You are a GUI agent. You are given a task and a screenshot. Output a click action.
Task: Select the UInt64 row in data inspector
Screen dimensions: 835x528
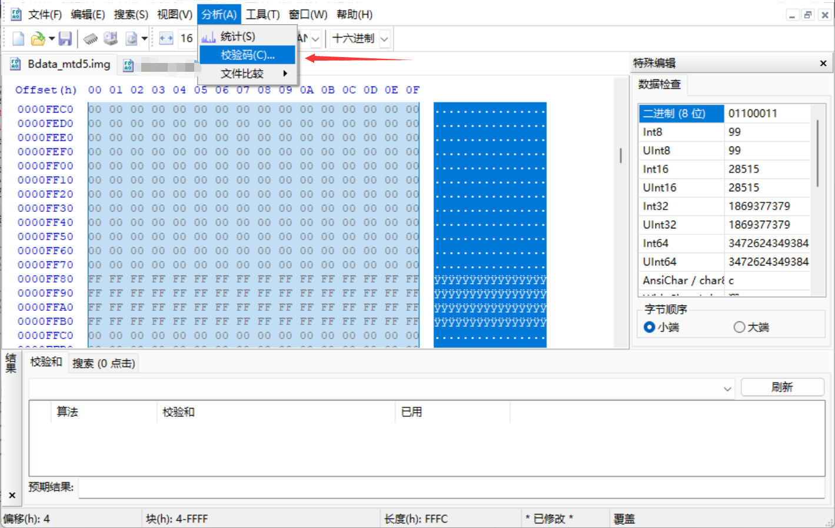pos(724,262)
